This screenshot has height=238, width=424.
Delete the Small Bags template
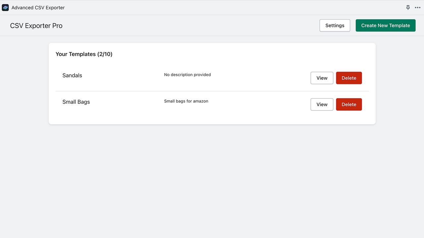tap(349, 104)
